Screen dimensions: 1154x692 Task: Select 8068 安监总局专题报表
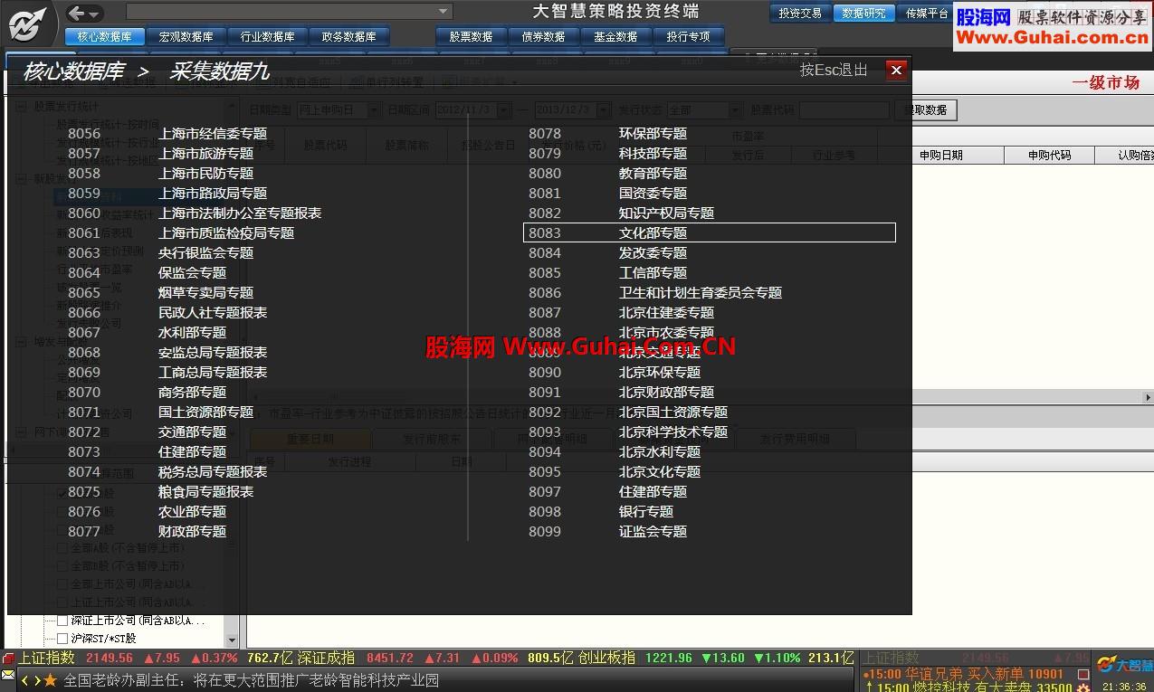167,352
